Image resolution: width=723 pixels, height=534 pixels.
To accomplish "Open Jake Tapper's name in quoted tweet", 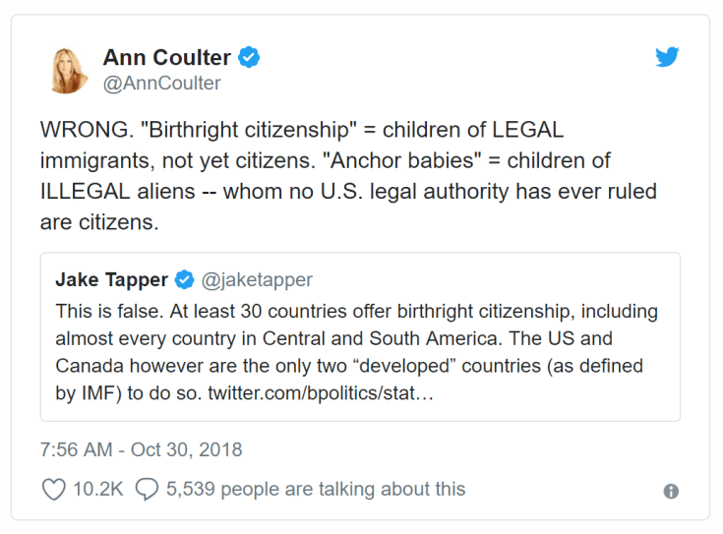I will (111, 280).
